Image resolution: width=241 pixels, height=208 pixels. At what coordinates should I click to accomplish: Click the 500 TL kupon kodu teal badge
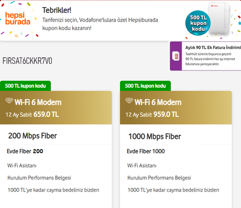click(198, 23)
